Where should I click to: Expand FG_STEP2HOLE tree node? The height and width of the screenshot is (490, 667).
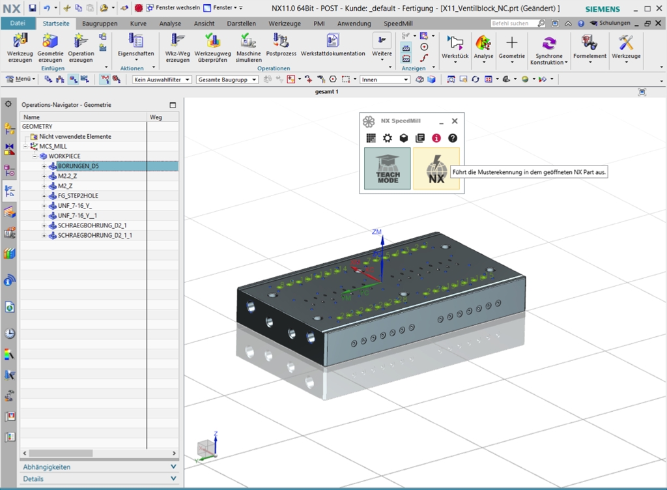point(44,195)
